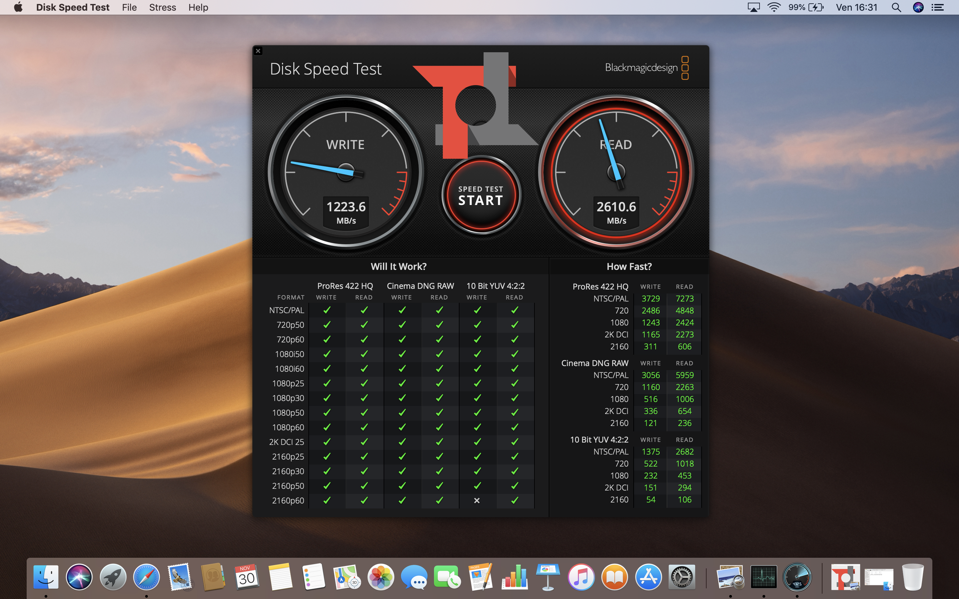This screenshot has width=959, height=599.
Task: Click Disk Speed Test gauge dock icon
Action: (x=797, y=577)
